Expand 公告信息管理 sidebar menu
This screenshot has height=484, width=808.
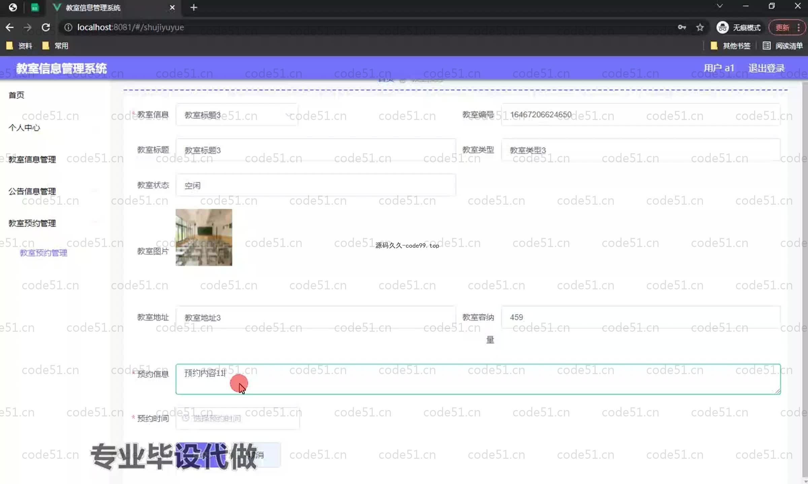coord(32,191)
